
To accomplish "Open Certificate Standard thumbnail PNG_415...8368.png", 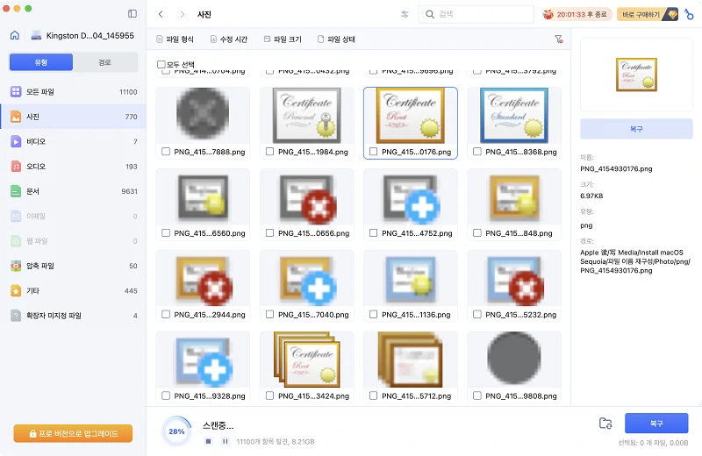I will click(514, 115).
